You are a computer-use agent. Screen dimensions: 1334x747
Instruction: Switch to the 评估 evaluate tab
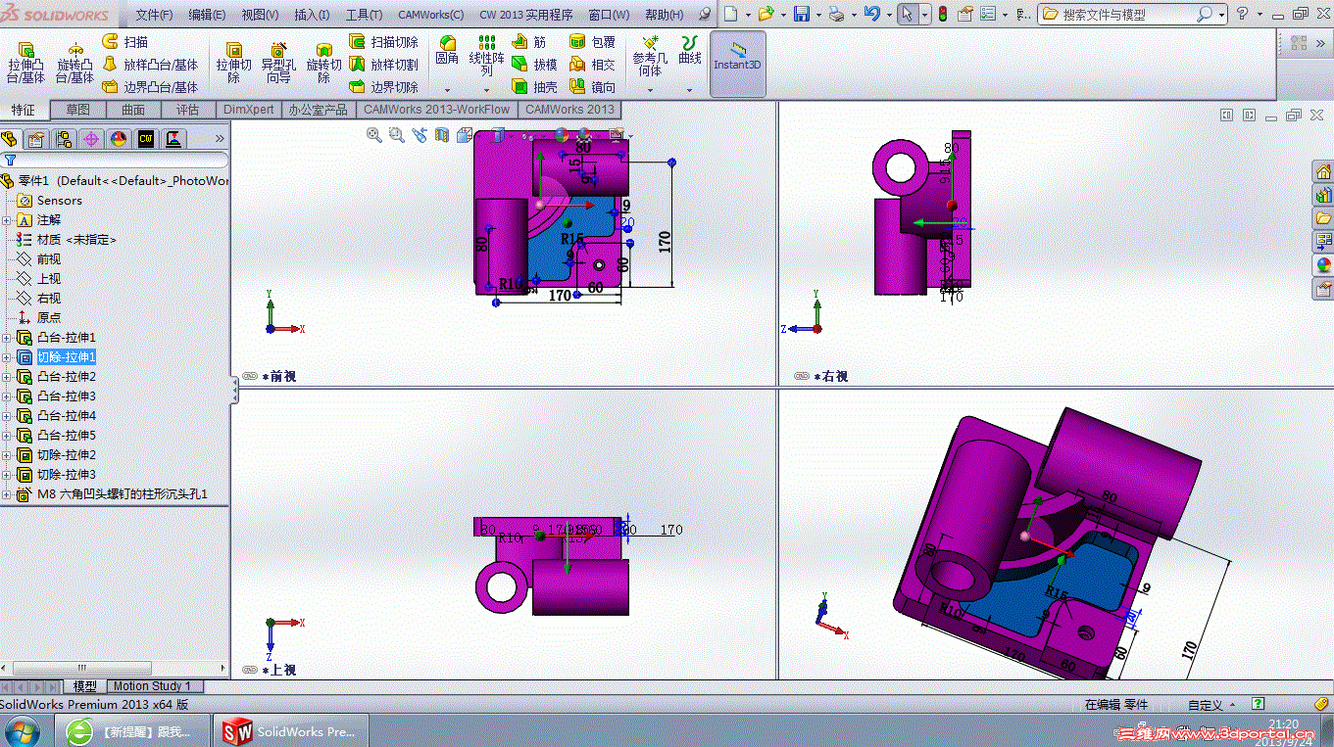(187, 110)
